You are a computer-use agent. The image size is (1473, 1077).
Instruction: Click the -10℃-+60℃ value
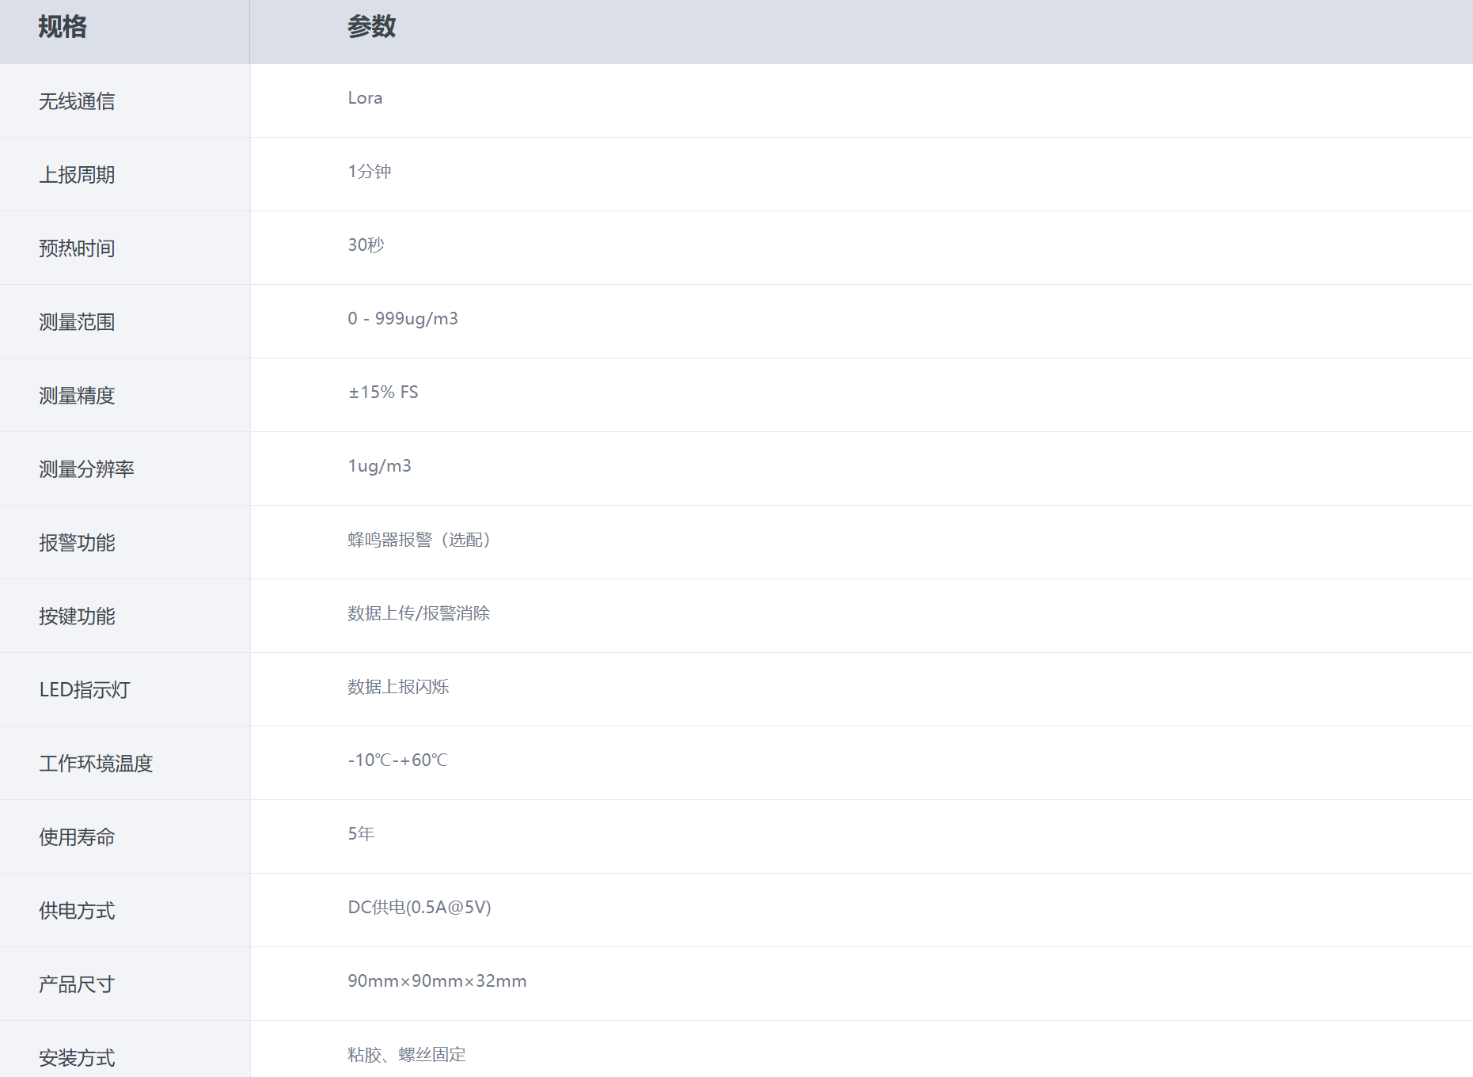[398, 760]
